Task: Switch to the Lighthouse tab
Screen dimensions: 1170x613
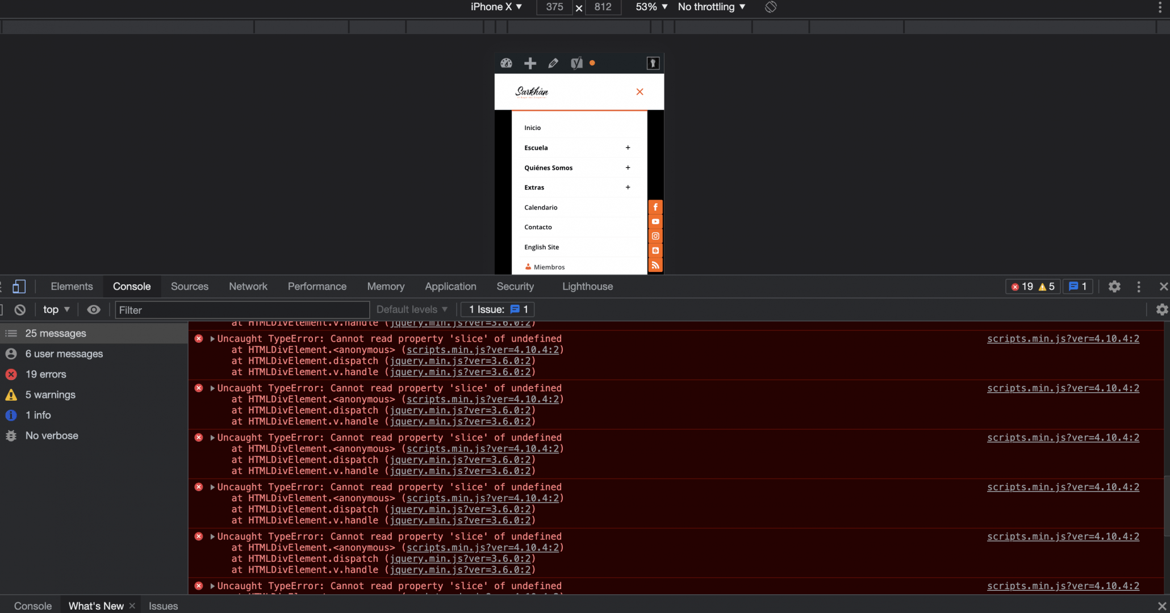Action: coord(587,287)
